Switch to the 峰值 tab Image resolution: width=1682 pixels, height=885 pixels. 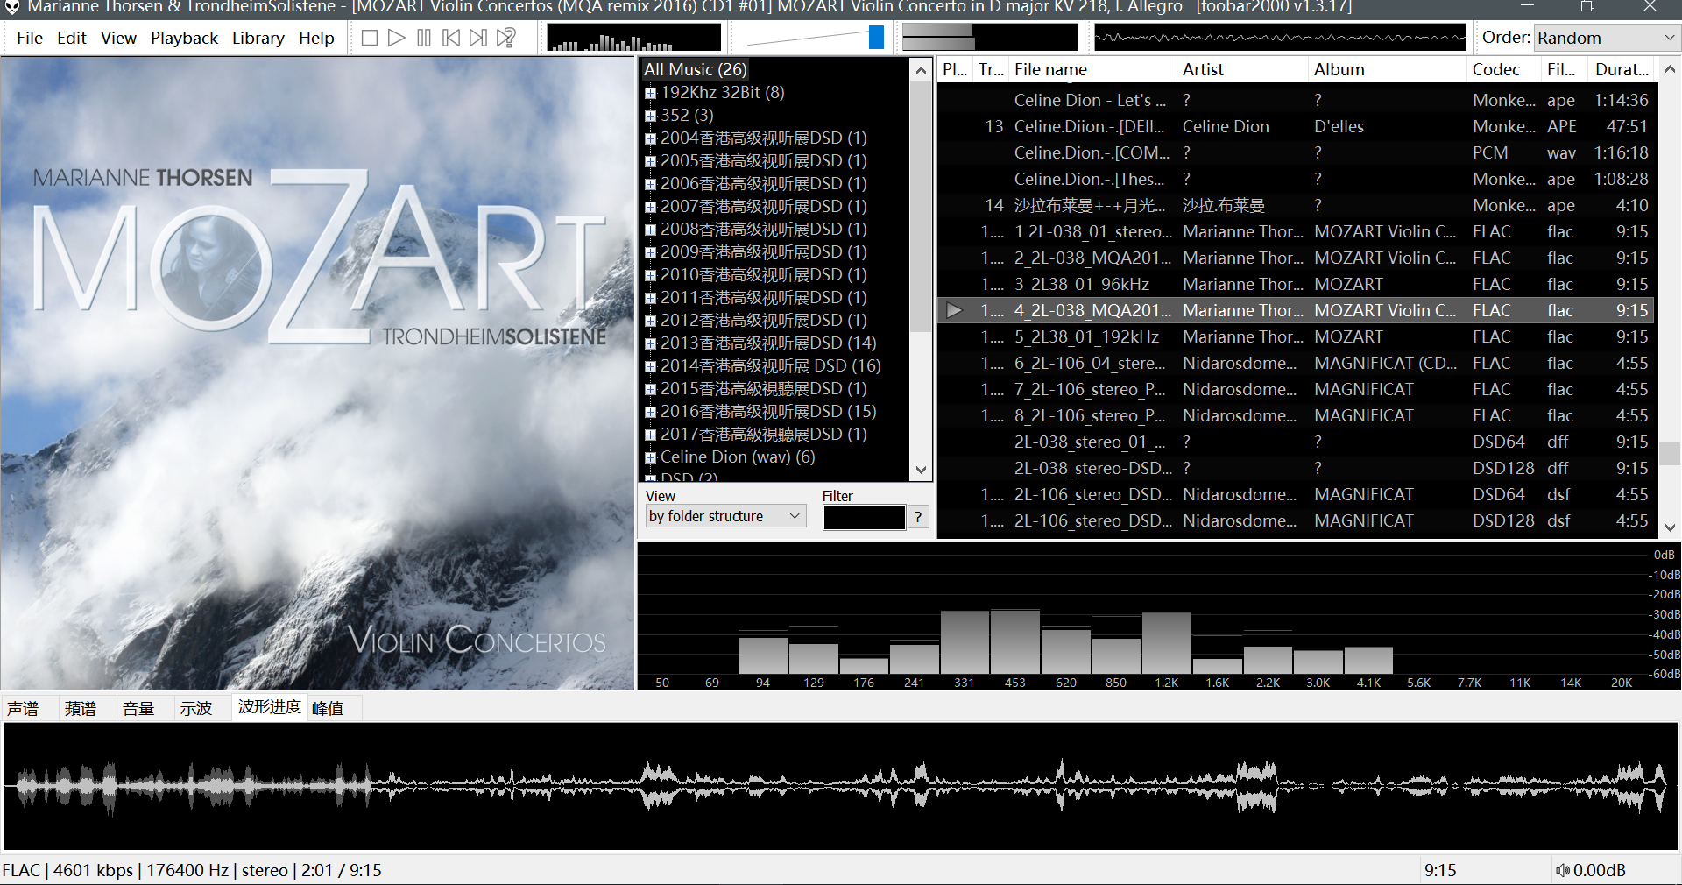click(328, 708)
